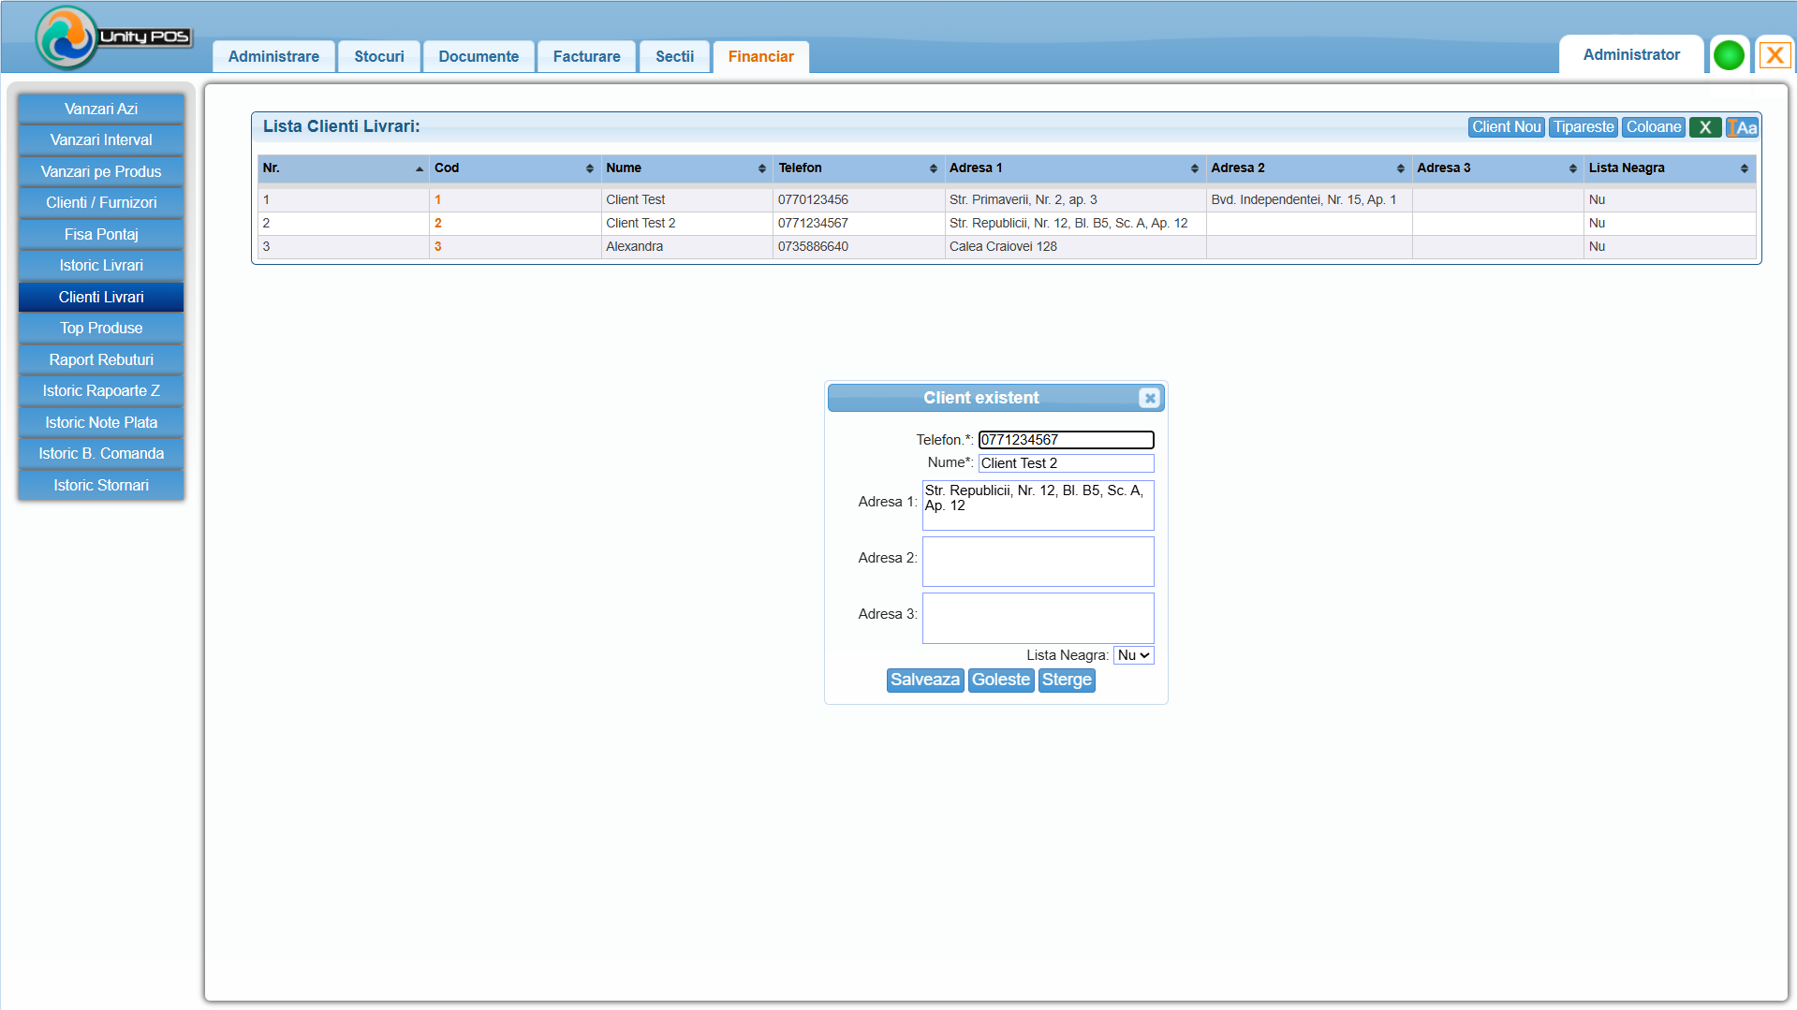
Task: Select Istoric Livrari in the sidebar
Action: point(101,266)
